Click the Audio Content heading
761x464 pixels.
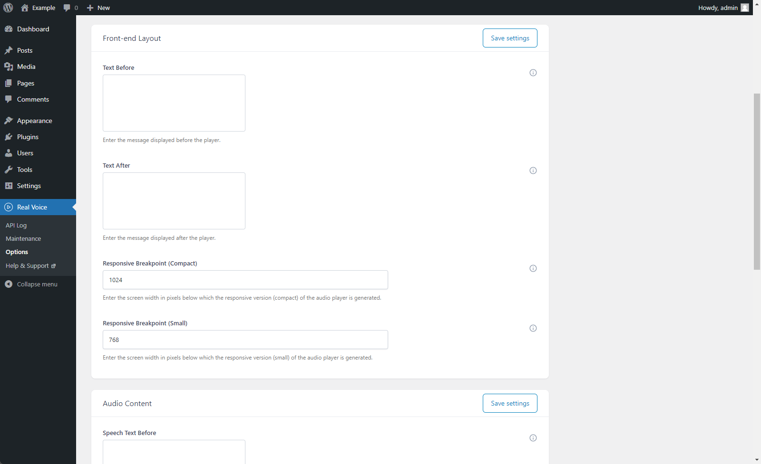[x=127, y=404]
